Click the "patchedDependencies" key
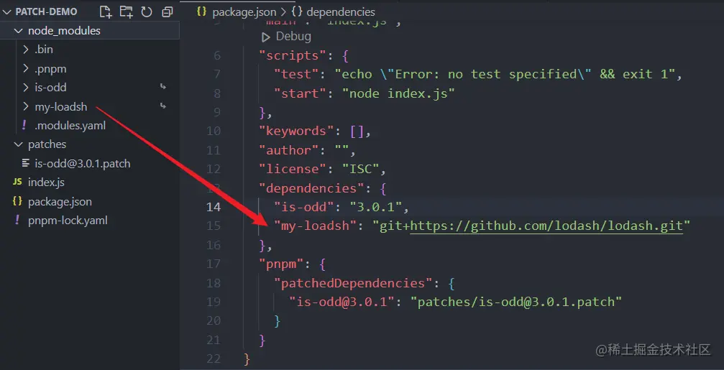The image size is (724, 370). [x=354, y=283]
